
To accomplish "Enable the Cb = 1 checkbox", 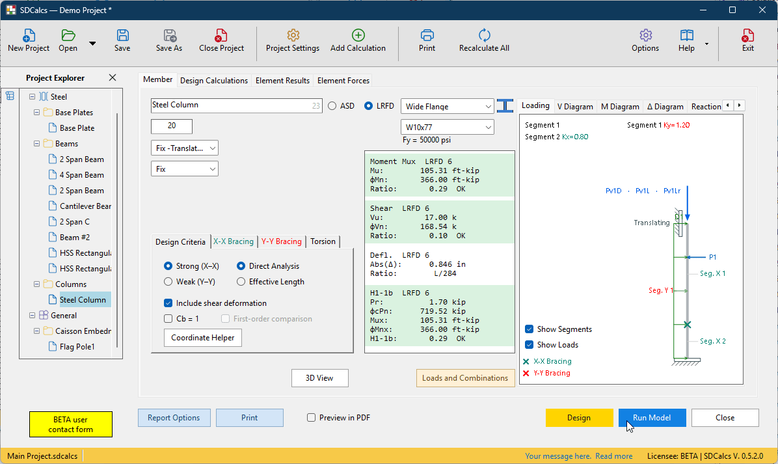I will [x=168, y=319].
